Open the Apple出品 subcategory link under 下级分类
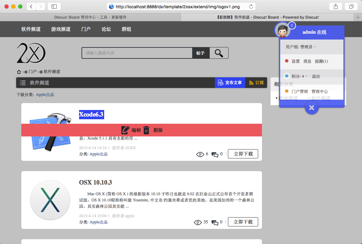The height and width of the screenshot is (244, 362). pos(45,95)
